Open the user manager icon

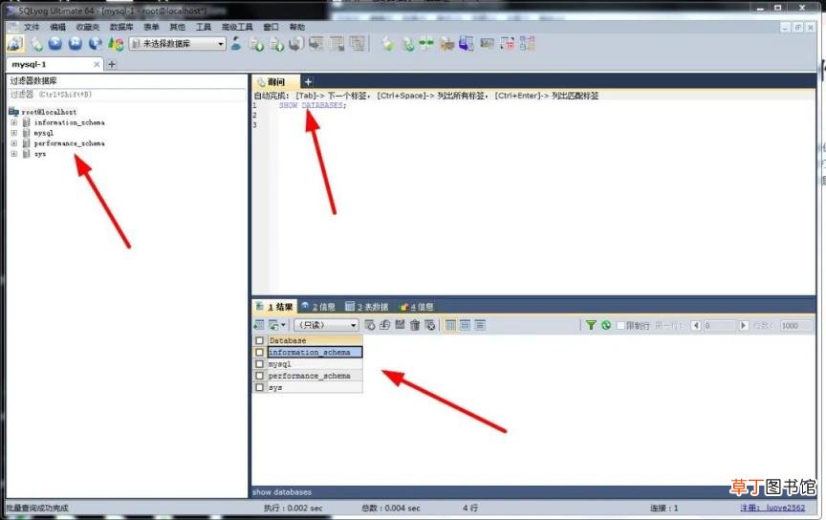pyautogui.click(x=236, y=44)
